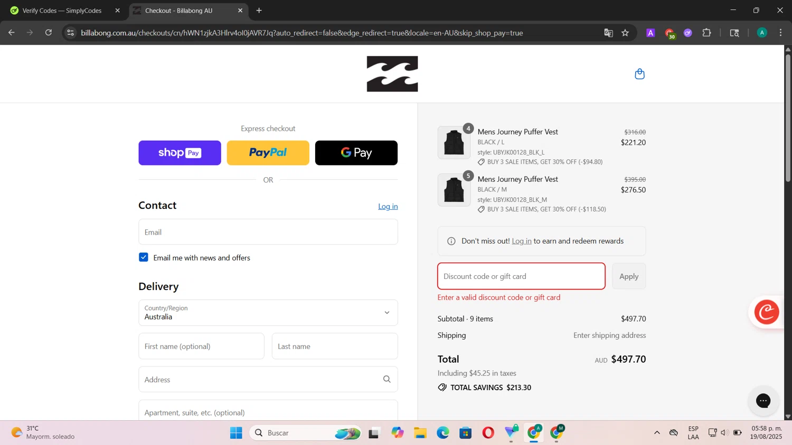Click the ESP LAA language indicator

[x=693, y=432]
